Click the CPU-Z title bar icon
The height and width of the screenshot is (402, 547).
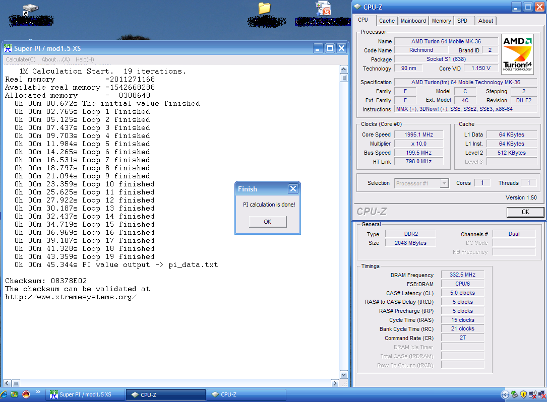pos(357,7)
